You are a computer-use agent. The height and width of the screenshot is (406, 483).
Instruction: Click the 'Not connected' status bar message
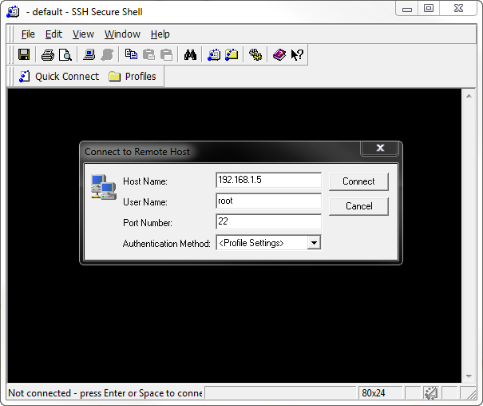click(105, 393)
